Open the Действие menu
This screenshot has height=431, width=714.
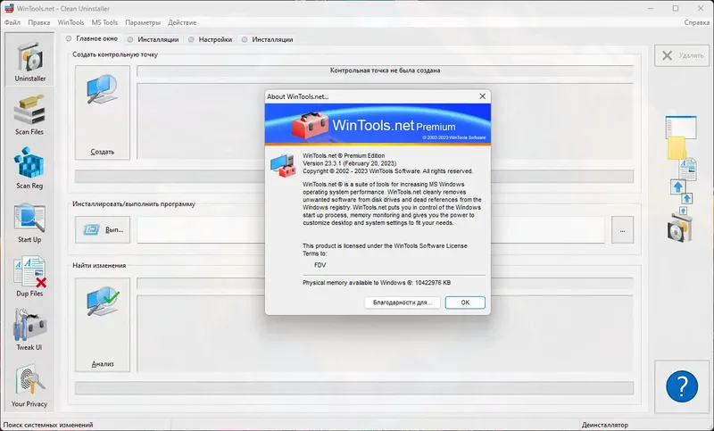click(182, 22)
